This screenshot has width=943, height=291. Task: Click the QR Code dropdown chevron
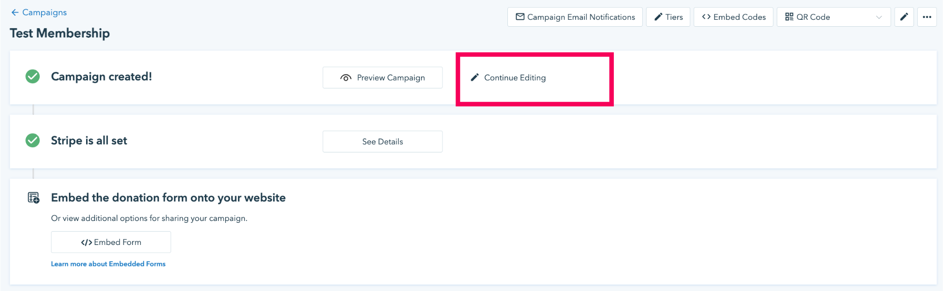tap(879, 17)
